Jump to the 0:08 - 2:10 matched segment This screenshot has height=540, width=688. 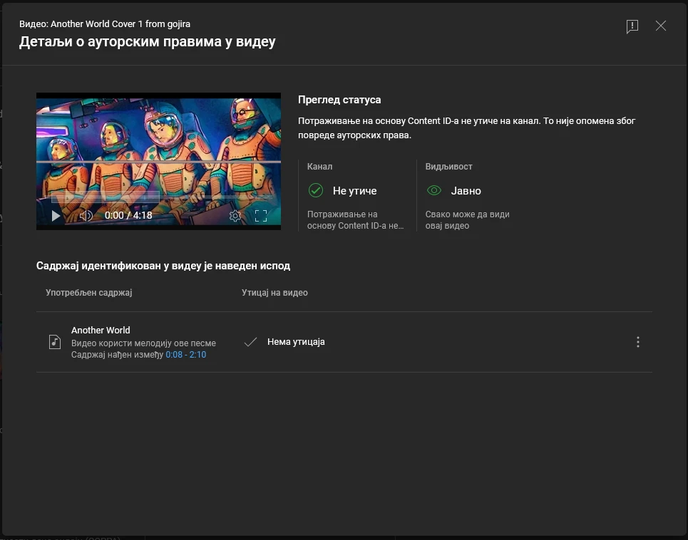click(x=185, y=355)
